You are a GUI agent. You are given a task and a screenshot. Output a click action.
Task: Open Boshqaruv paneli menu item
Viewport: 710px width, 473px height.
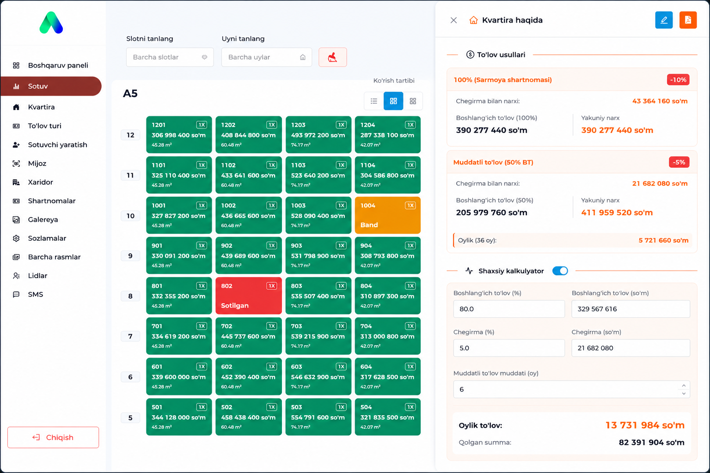[58, 65]
